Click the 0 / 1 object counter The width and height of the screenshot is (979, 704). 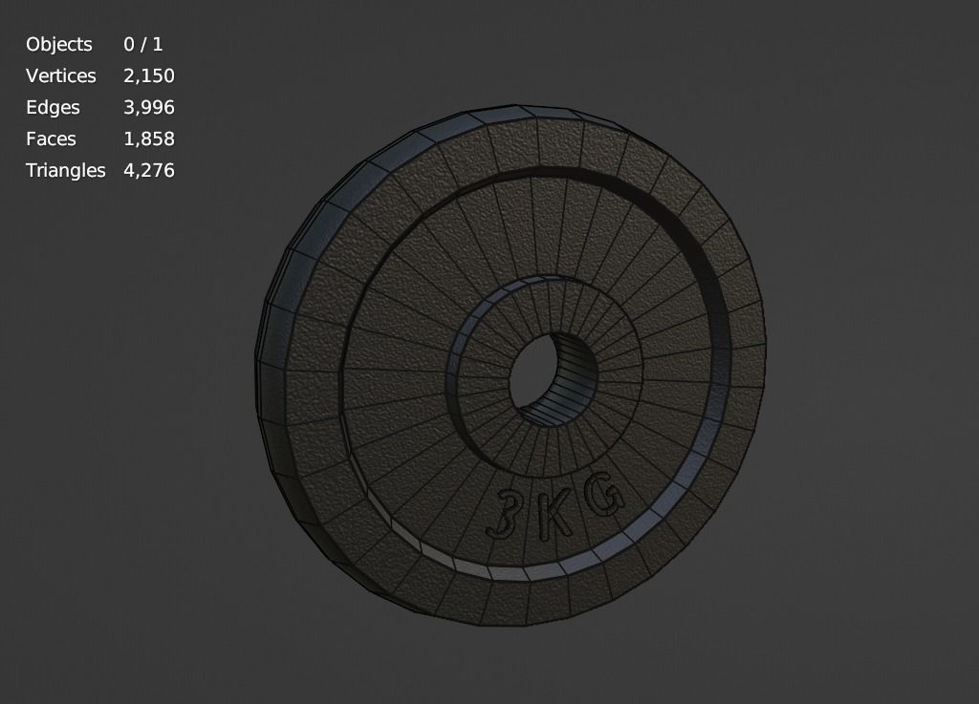pos(141,44)
